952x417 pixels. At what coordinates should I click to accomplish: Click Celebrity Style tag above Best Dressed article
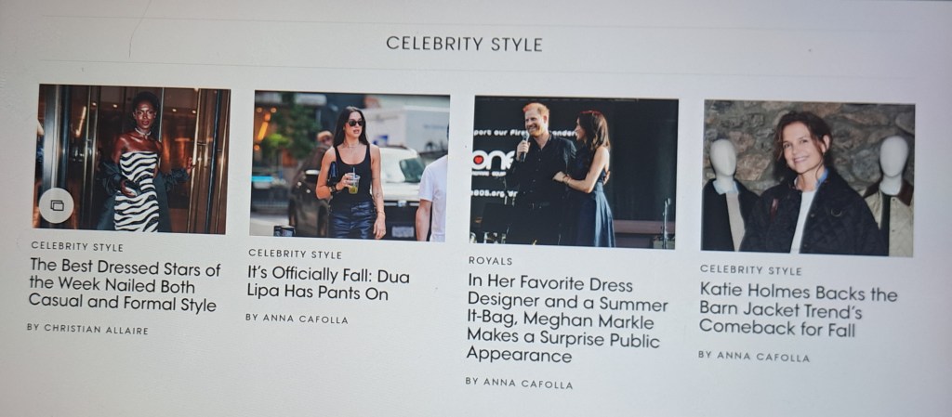coord(77,247)
